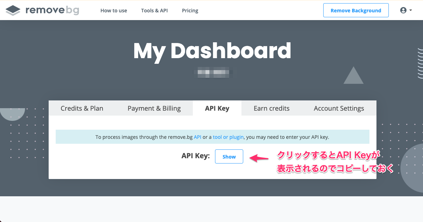The width and height of the screenshot is (423, 222).
Task: Open the account profile icon
Action: 403,10
